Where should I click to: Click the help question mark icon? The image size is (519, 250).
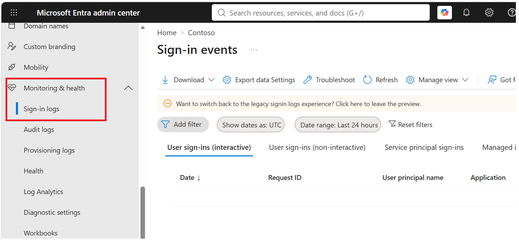click(x=512, y=13)
